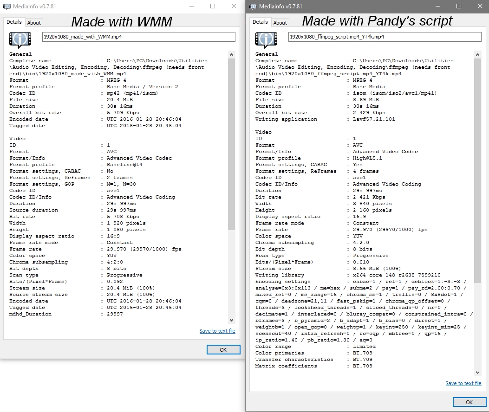489x412 pixels.
Task: Click 'isom (isom/iso2/avc1/mp41)' Codec ID value
Action: 395,93
